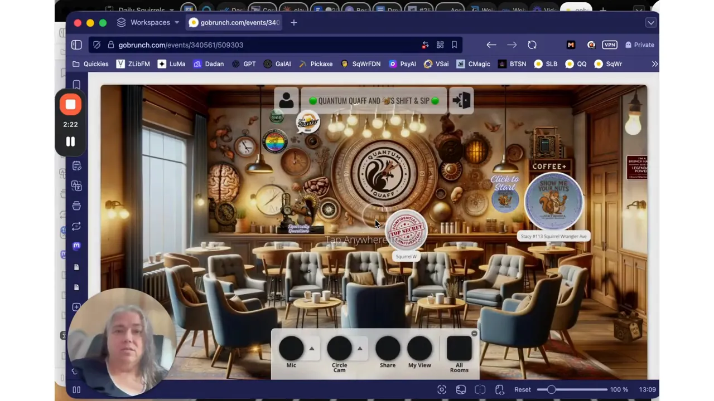Viewport: 714px width, 401px height.
Task: Open the VPN extension in the toolbar
Action: [610, 45]
